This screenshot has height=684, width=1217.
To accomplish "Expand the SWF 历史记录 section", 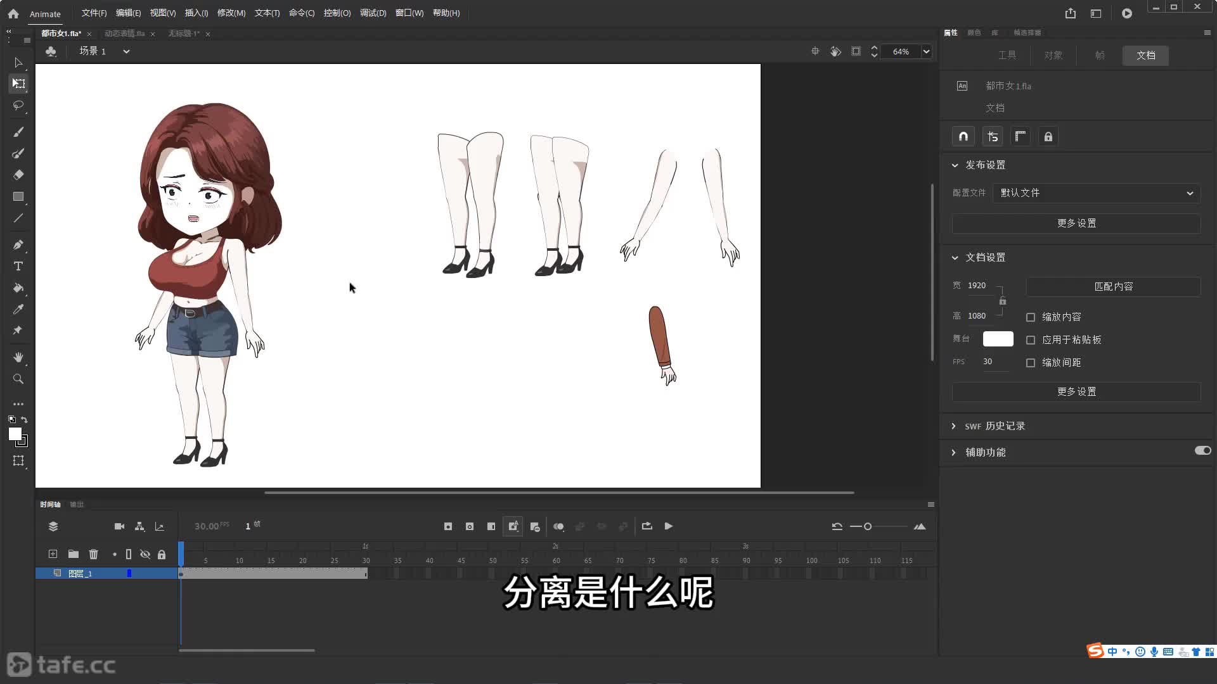I will point(954,426).
